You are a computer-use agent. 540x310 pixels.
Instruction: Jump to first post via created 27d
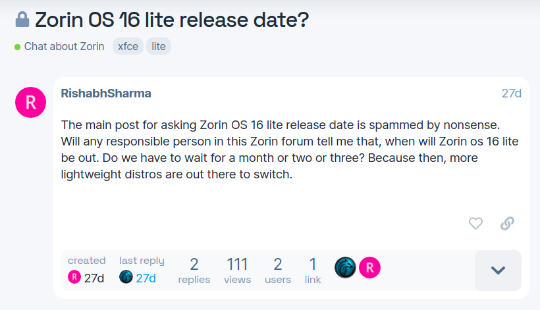pyautogui.click(x=94, y=278)
